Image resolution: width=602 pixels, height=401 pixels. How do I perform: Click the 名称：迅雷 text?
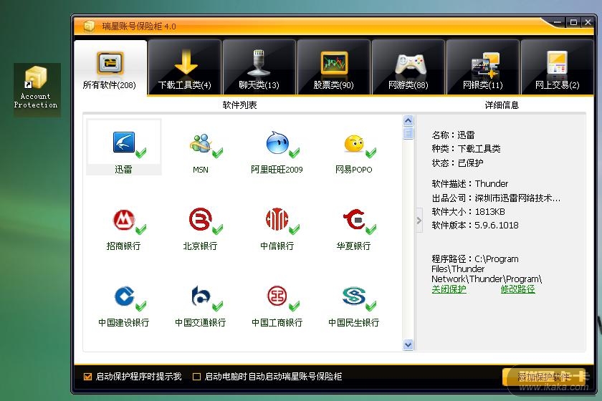[454, 135]
